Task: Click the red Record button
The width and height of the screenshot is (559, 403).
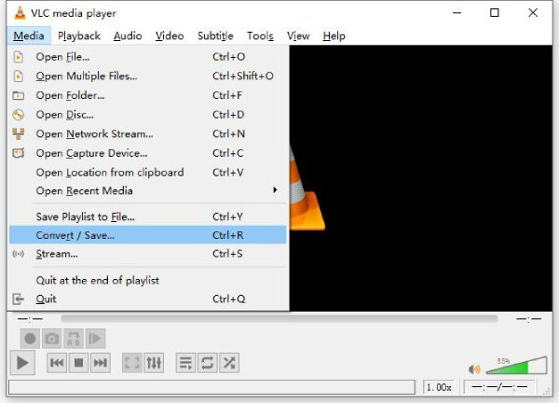Action: (30, 338)
